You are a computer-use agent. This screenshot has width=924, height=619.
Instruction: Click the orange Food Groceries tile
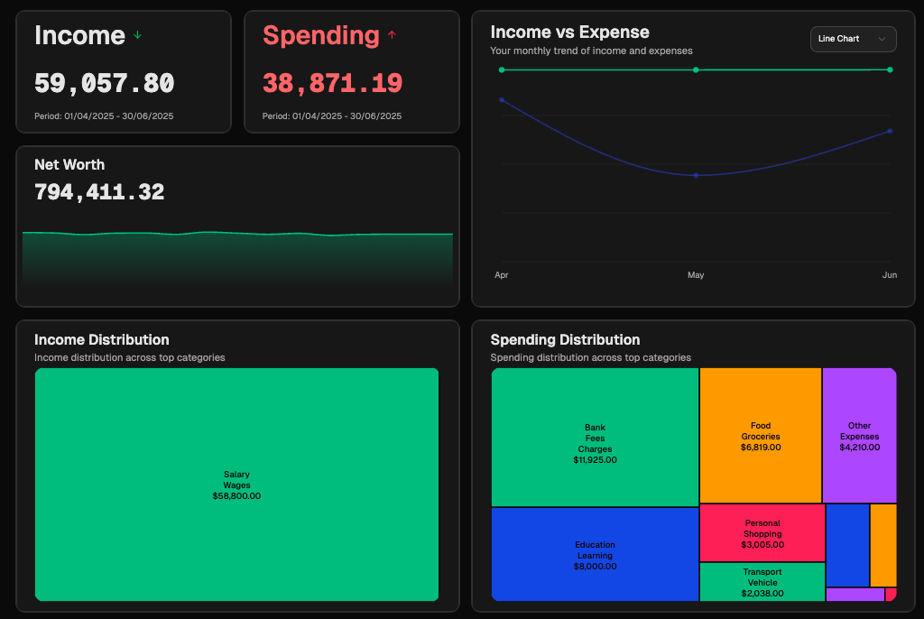(760, 435)
